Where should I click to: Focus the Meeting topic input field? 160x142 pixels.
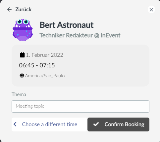coord(80,106)
